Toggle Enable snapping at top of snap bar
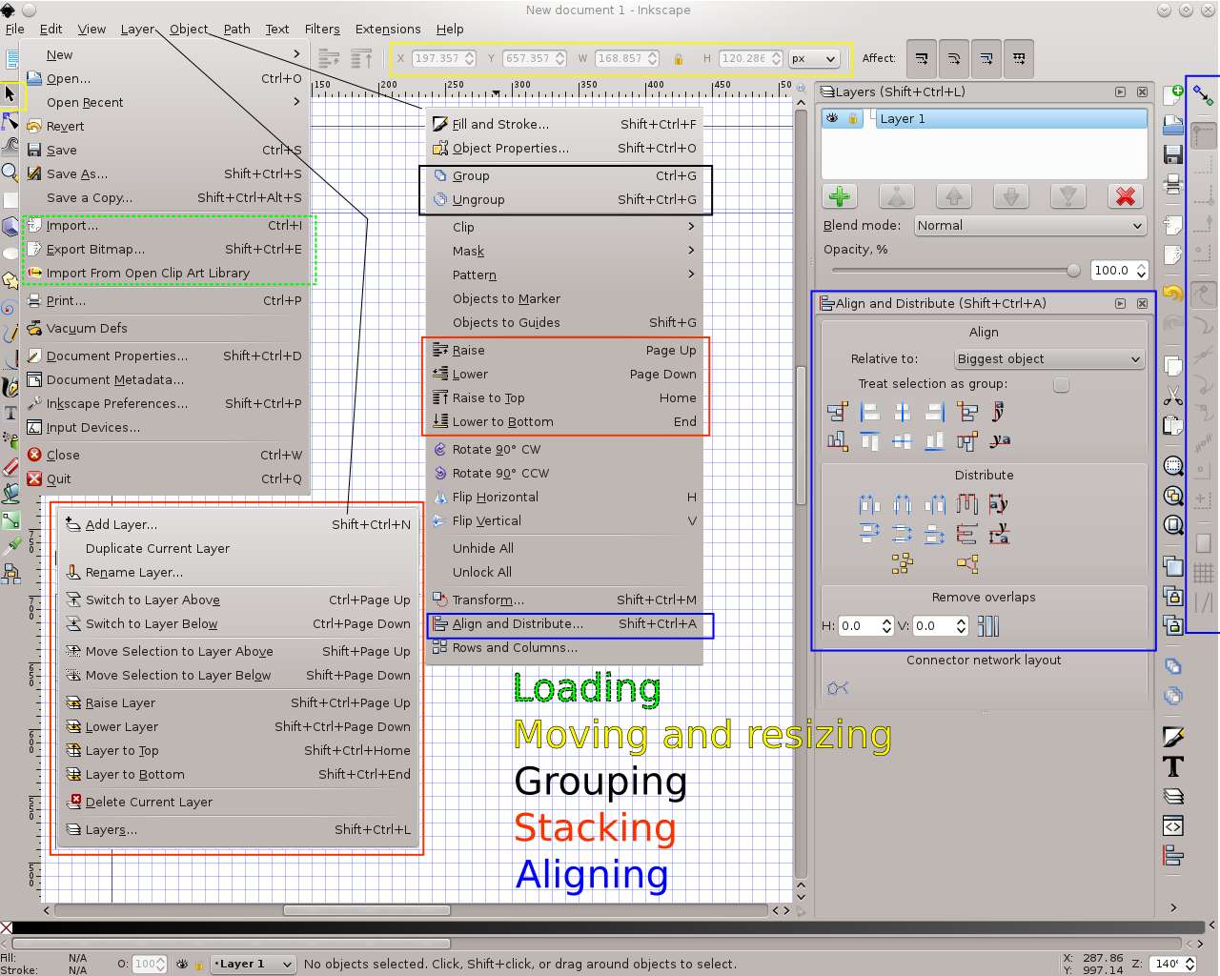 point(1203,95)
